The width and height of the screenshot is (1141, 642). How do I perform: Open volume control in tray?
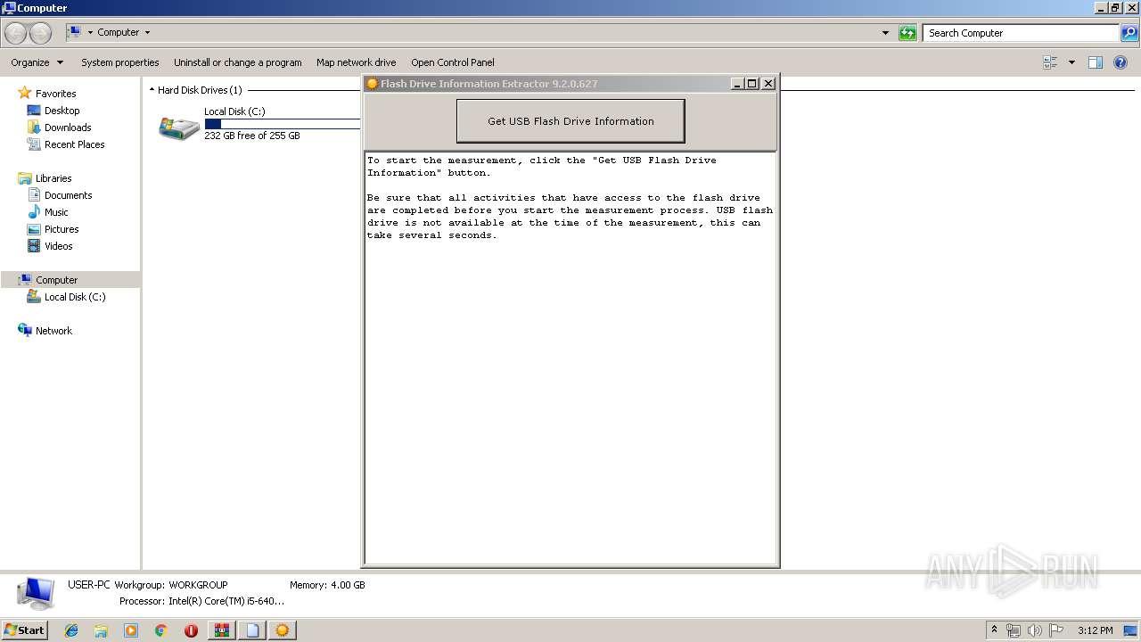pyautogui.click(x=1035, y=630)
